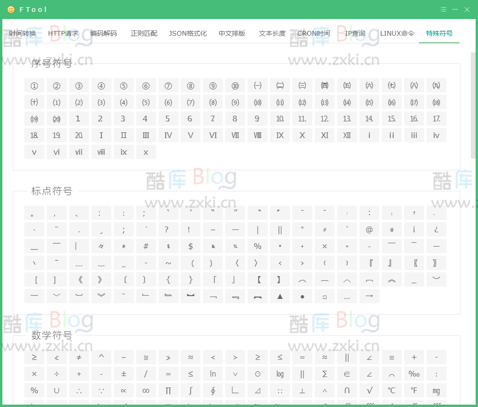Click the degree Celsius ℃ symbol

391,390
